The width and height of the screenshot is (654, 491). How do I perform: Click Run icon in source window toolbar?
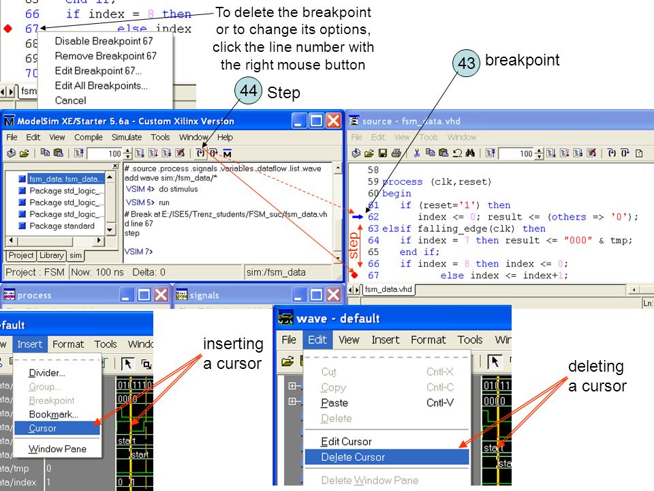(x=551, y=153)
